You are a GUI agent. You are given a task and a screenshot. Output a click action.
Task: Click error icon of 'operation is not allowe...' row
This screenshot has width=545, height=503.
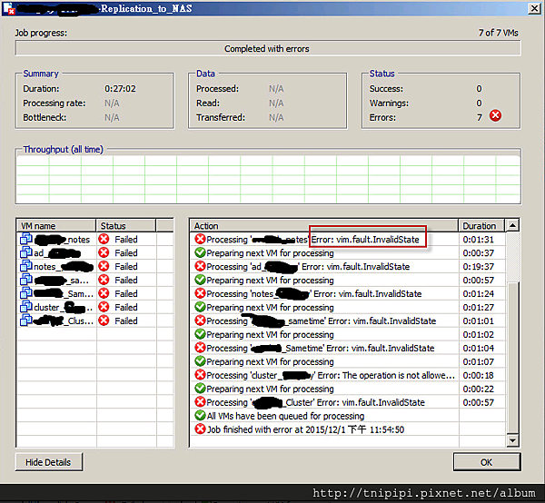click(x=200, y=374)
